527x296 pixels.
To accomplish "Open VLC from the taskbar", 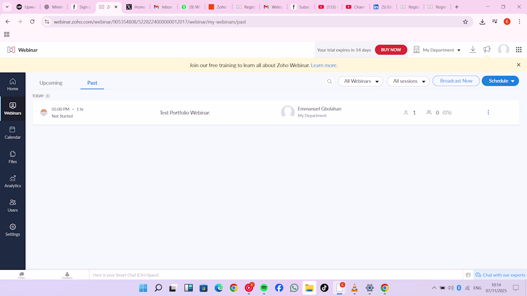I will 354,288.
